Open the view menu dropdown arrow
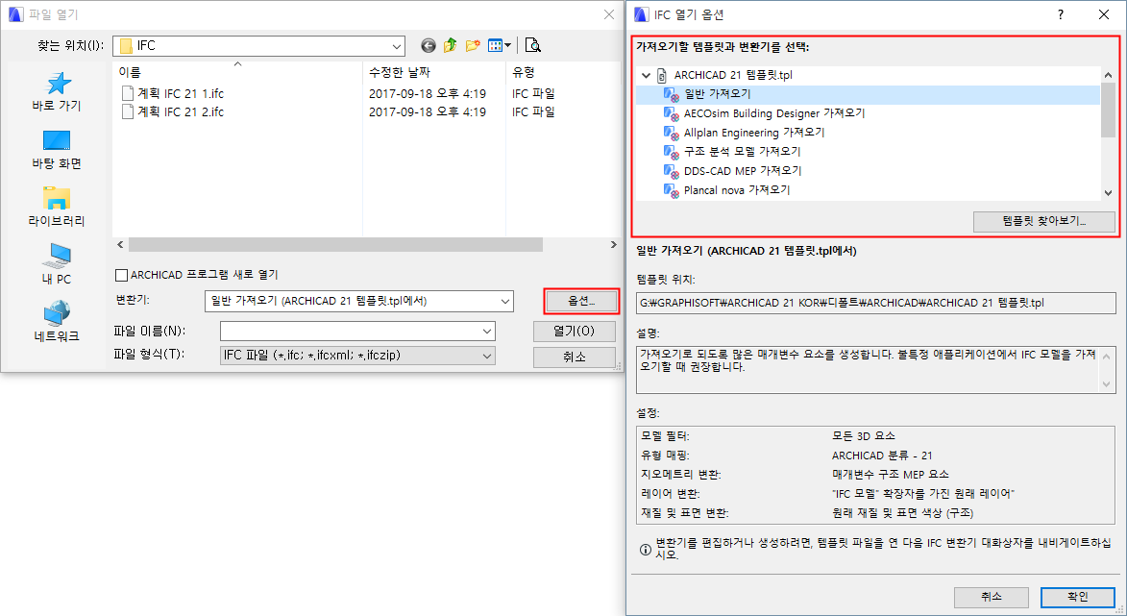This screenshot has height=616, width=1127. 507,46
